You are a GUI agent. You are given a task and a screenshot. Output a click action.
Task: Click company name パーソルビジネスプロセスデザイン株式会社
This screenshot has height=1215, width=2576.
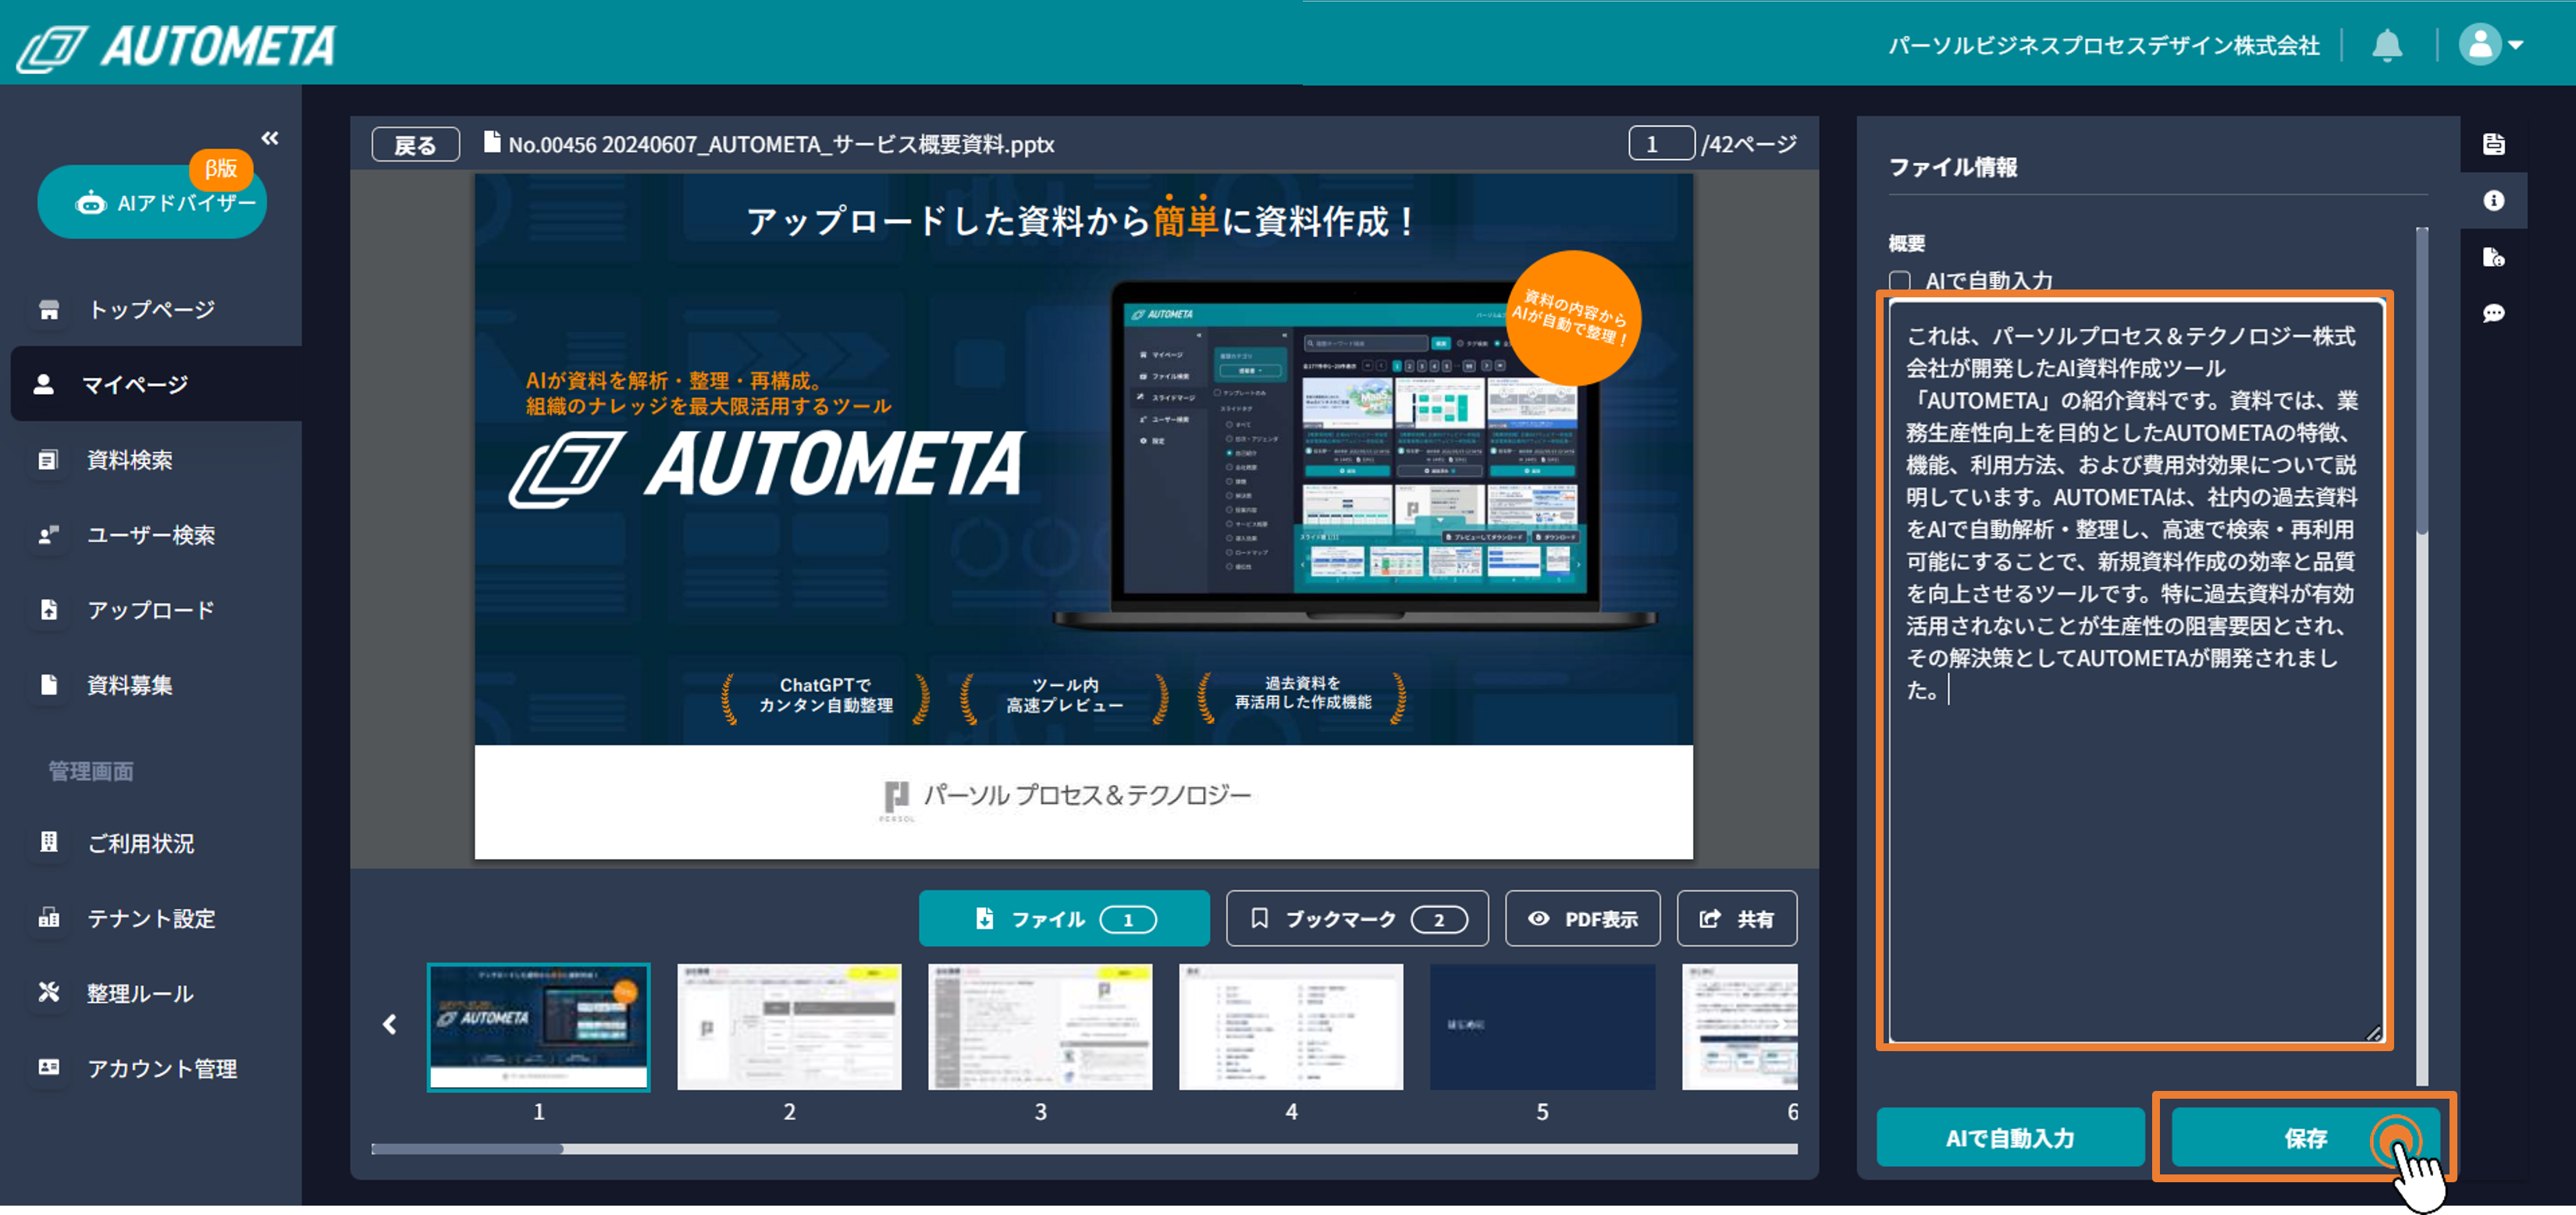(x=2103, y=46)
